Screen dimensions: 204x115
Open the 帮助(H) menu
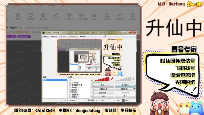tap(83, 37)
